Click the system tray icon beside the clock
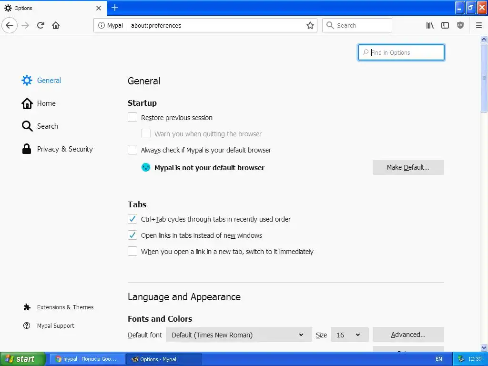Viewport: 488px width, 366px height. 461,359
